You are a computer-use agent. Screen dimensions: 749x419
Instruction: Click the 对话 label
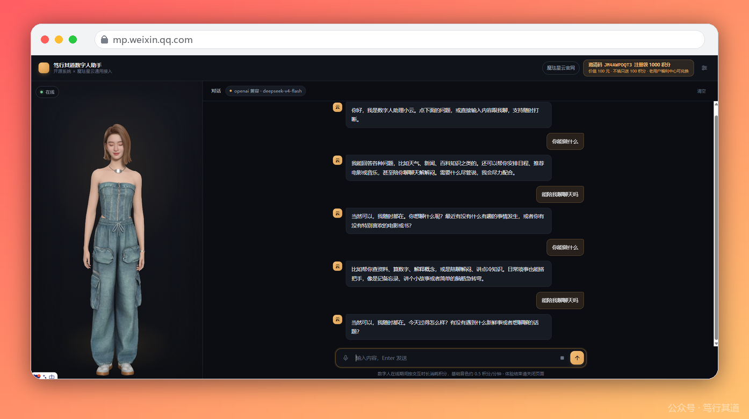point(216,91)
